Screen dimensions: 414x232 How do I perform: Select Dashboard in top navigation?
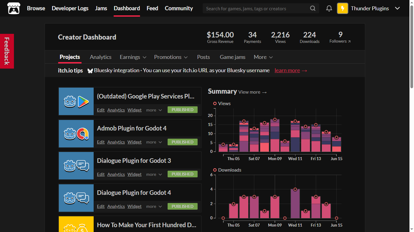127,8
